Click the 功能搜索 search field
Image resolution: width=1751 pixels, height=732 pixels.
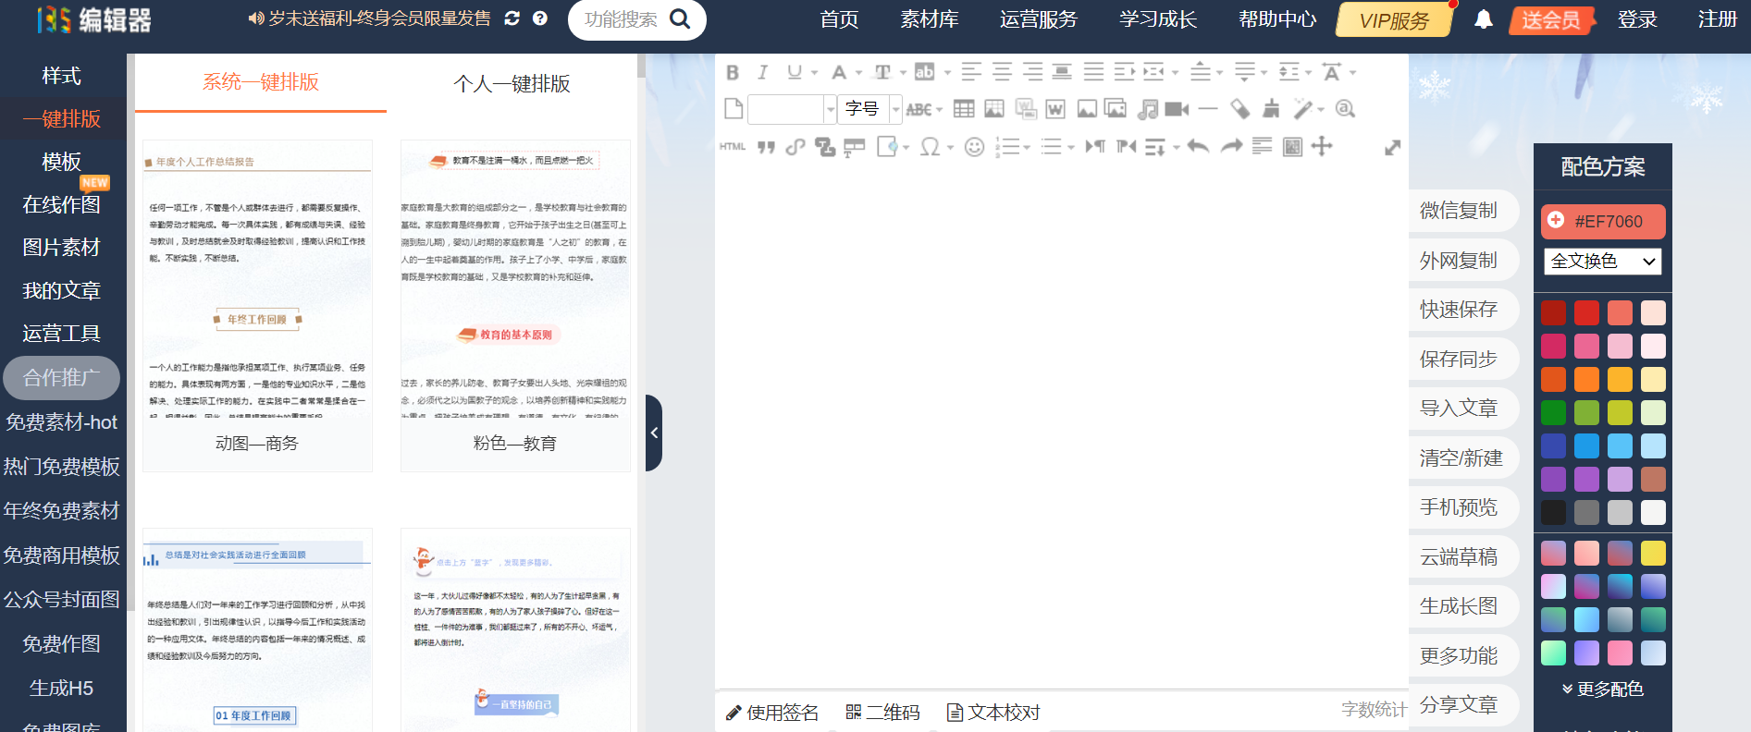point(620,19)
